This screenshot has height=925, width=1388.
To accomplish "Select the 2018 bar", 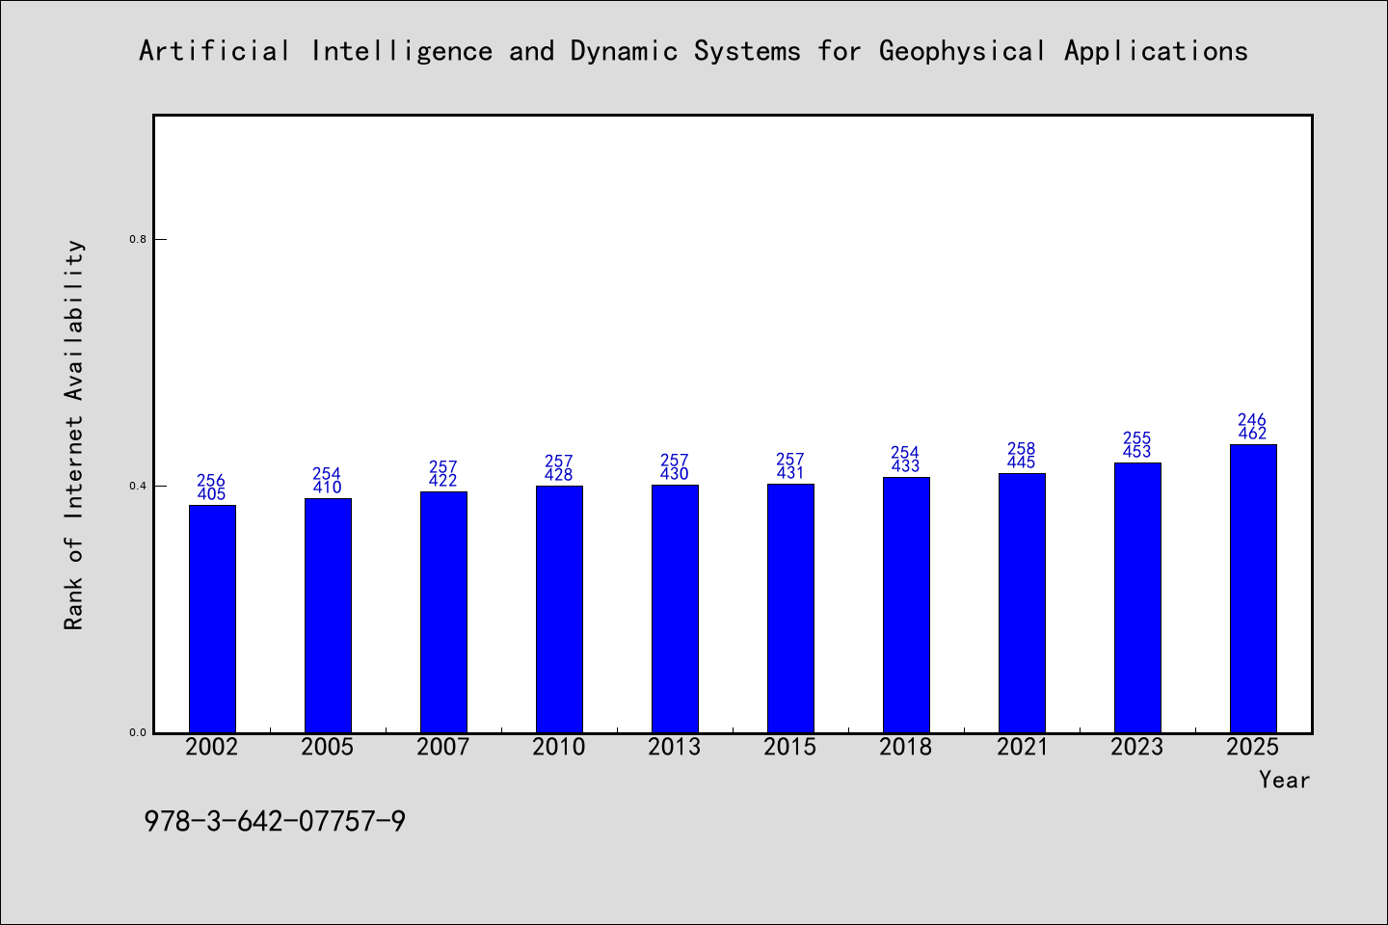I will pos(906,605).
